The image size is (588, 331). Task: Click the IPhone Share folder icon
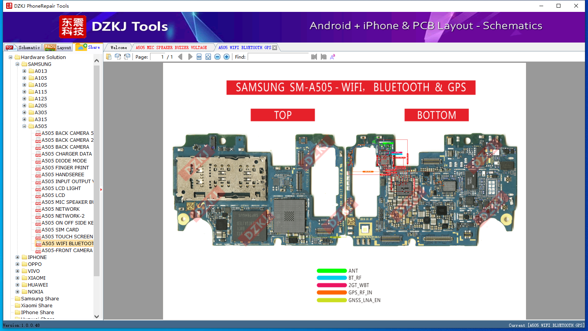tap(18, 312)
